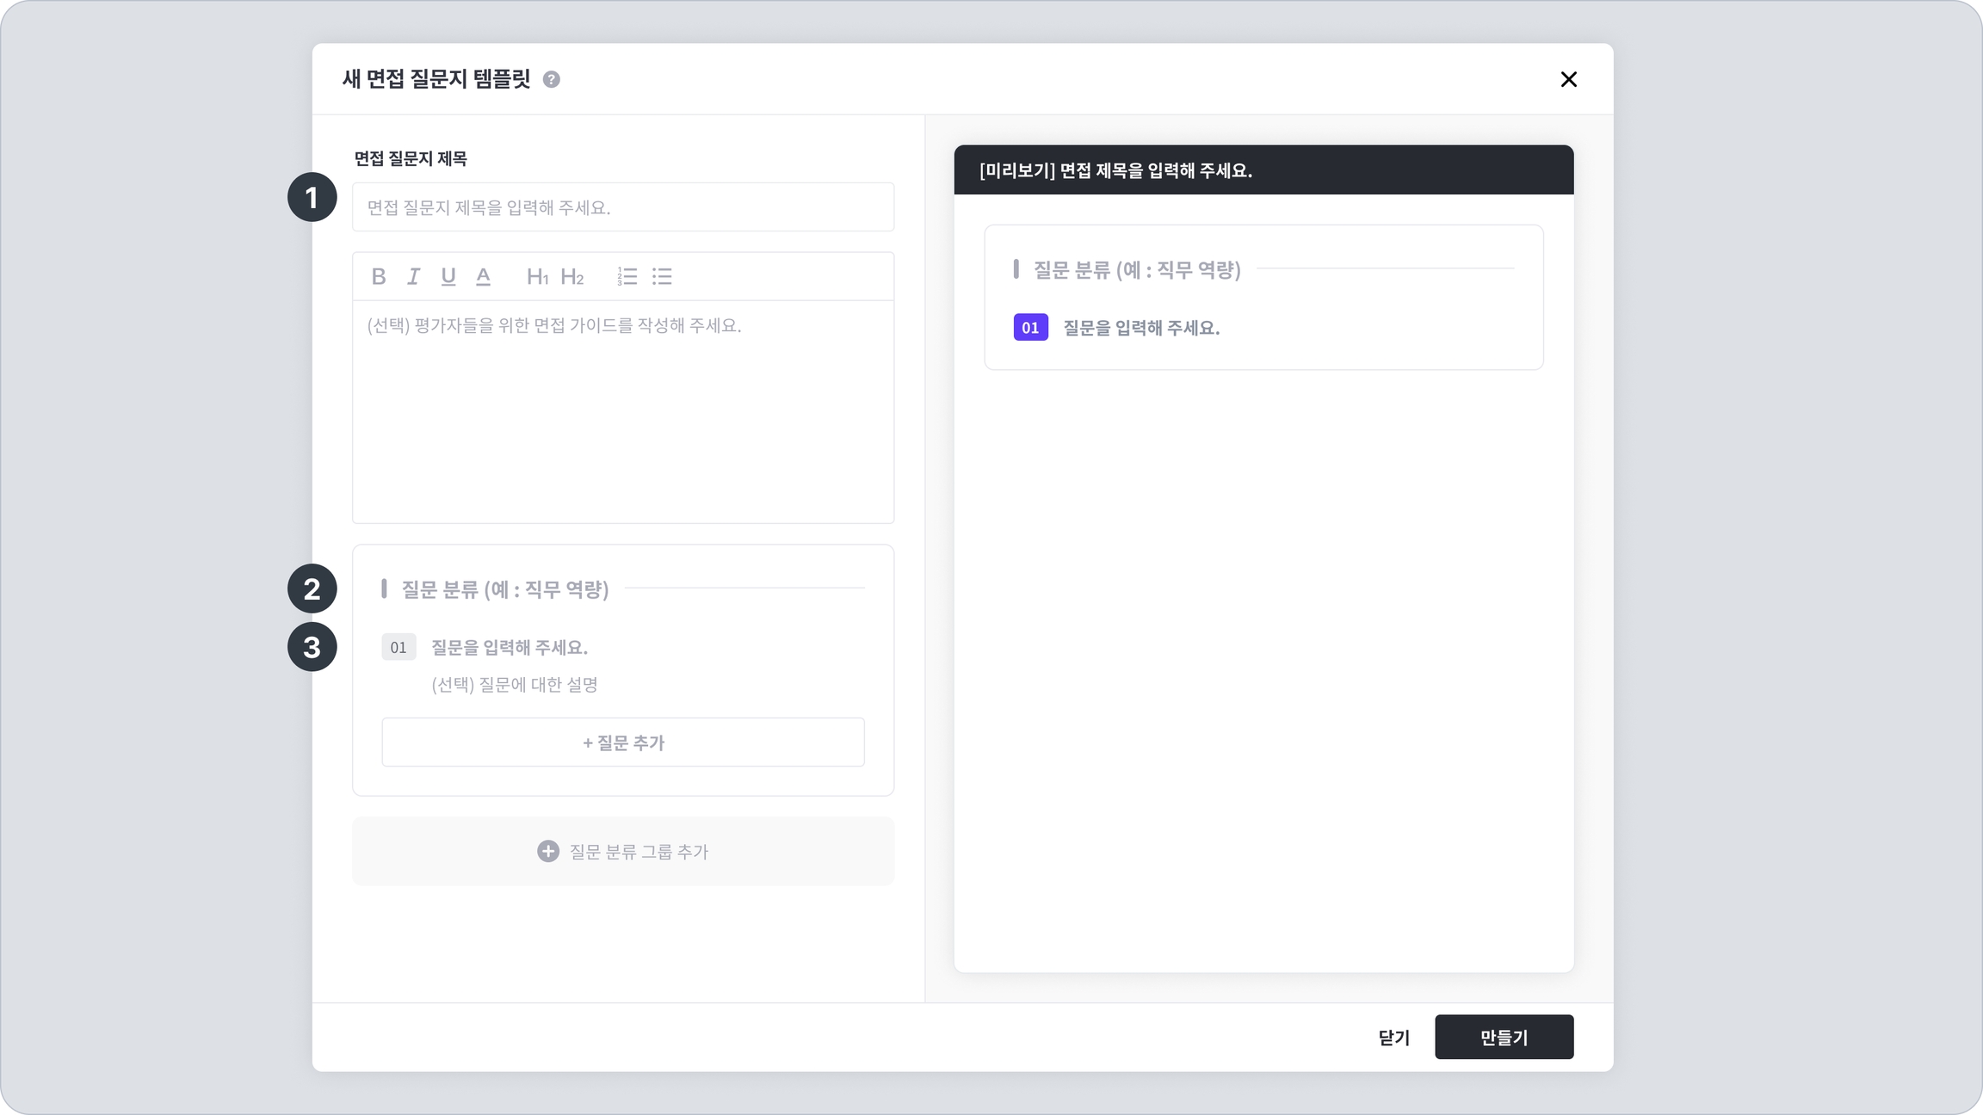The width and height of the screenshot is (1983, 1115).
Task: Add a new 질문 분류 그룹
Action: 622,851
